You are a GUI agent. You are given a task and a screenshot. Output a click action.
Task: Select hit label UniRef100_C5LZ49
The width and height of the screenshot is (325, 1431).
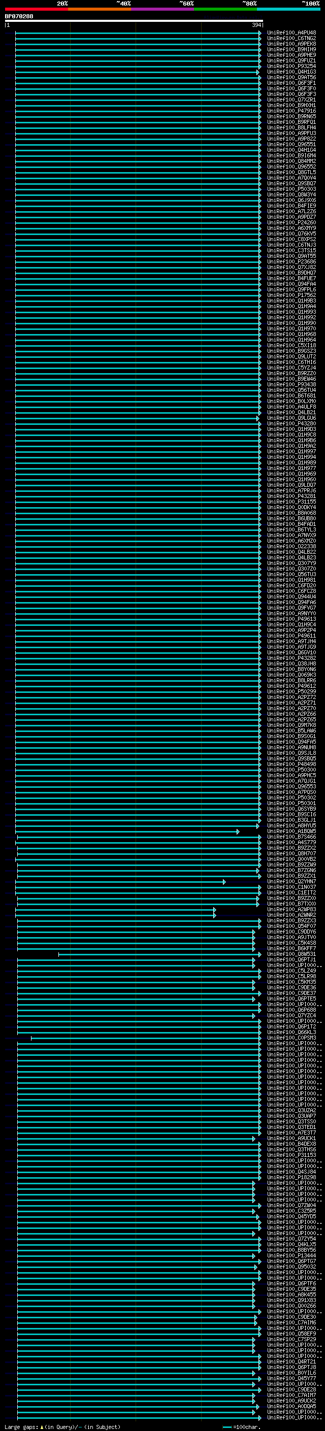(x=291, y=971)
